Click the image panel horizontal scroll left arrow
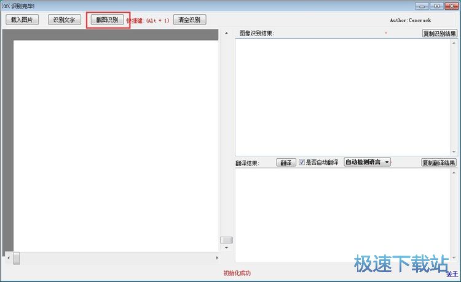The height and width of the screenshot is (282, 461). [9, 258]
